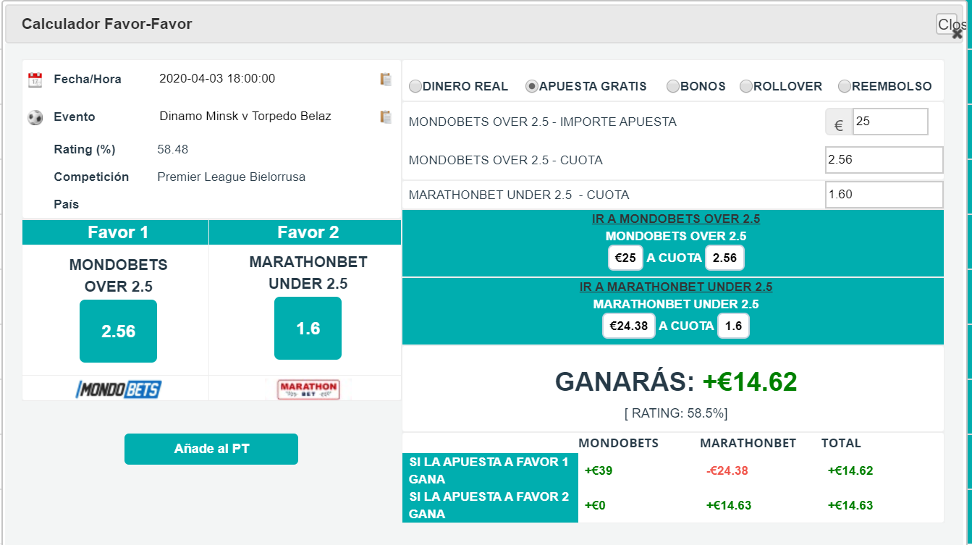Click the MONDOBETS results column header
972x545 pixels.
click(x=618, y=443)
